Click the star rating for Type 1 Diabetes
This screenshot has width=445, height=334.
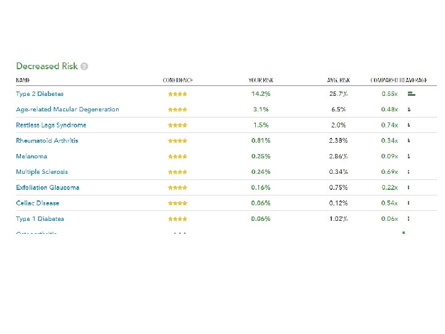tap(177, 219)
